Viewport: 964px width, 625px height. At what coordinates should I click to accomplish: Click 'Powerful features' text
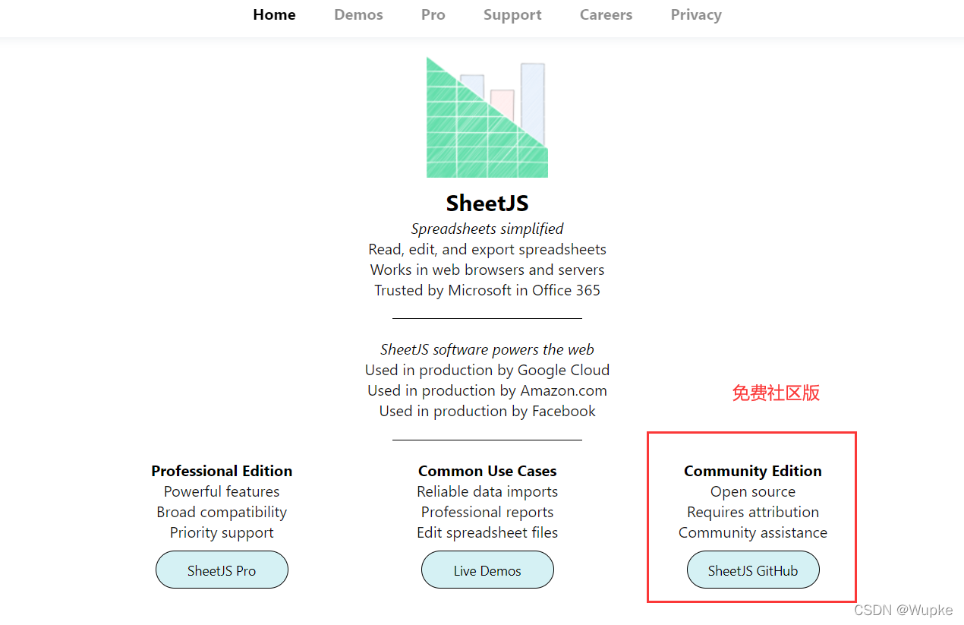(222, 491)
